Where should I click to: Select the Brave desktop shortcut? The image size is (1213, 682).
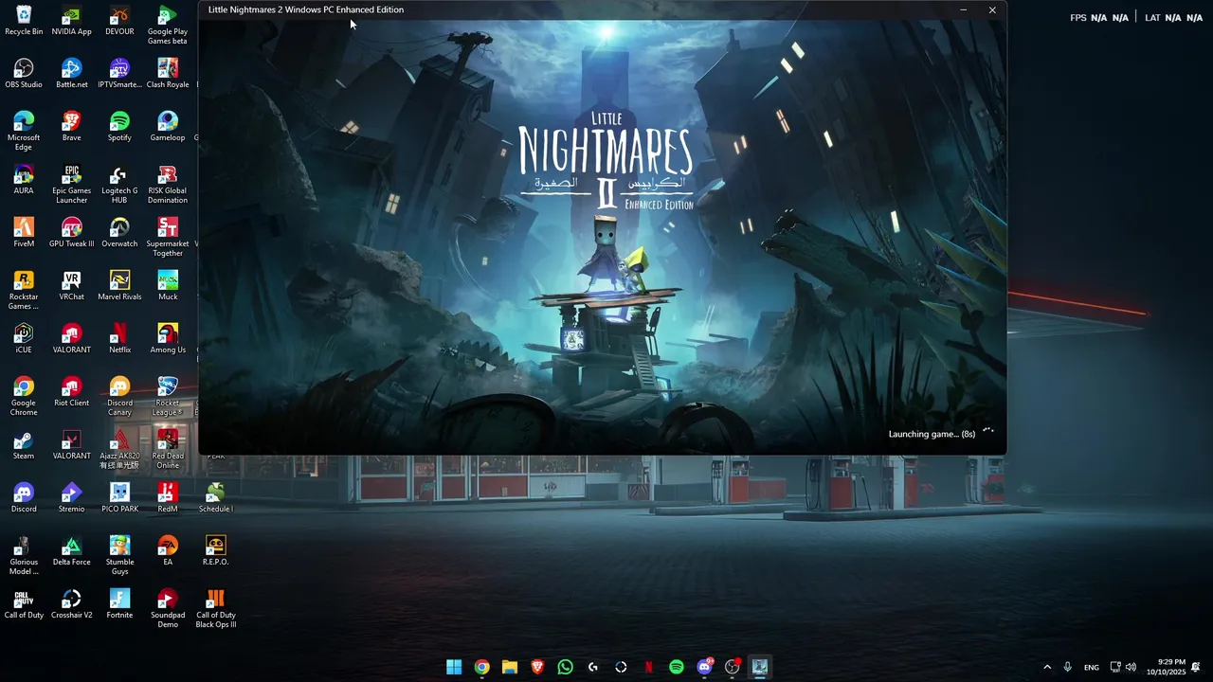pyautogui.click(x=72, y=127)
